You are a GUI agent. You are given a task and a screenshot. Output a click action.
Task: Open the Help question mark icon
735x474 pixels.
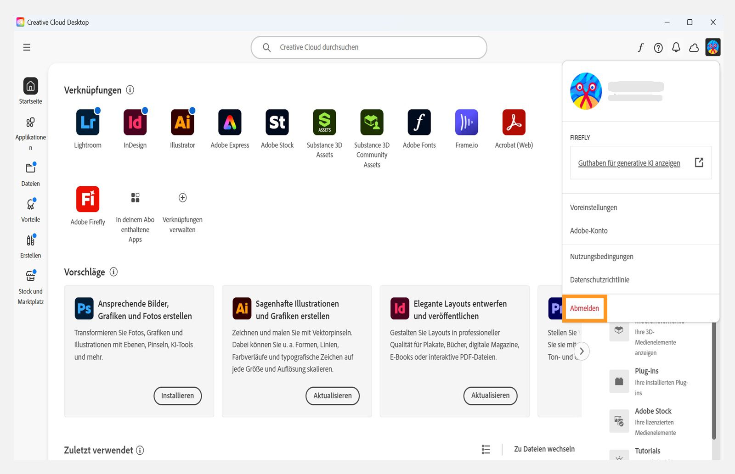point(658,48)
